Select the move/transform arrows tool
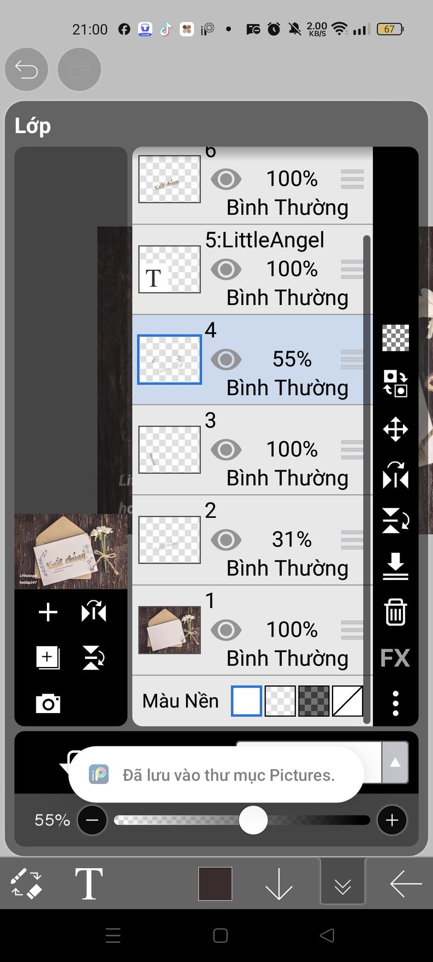Screen dimensions: 433x962 pos(395,429)
